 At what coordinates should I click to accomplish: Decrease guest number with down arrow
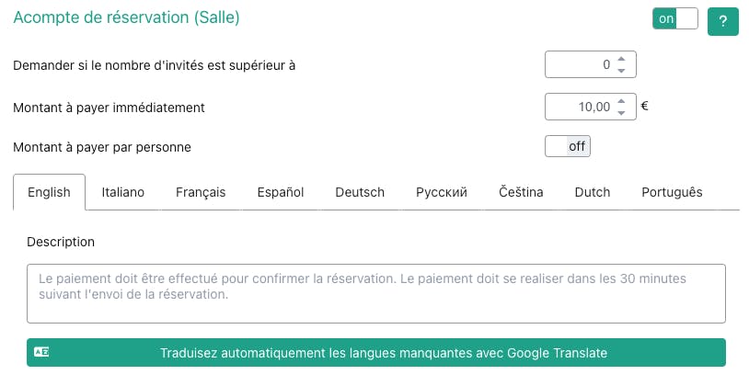coord(621,70)
